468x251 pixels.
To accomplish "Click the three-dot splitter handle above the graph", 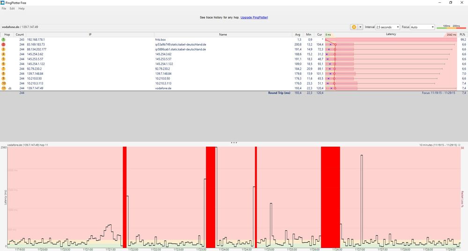I will point(234,143).
